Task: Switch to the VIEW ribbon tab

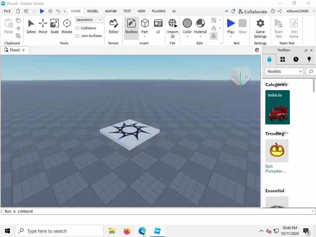Action: 141,11
